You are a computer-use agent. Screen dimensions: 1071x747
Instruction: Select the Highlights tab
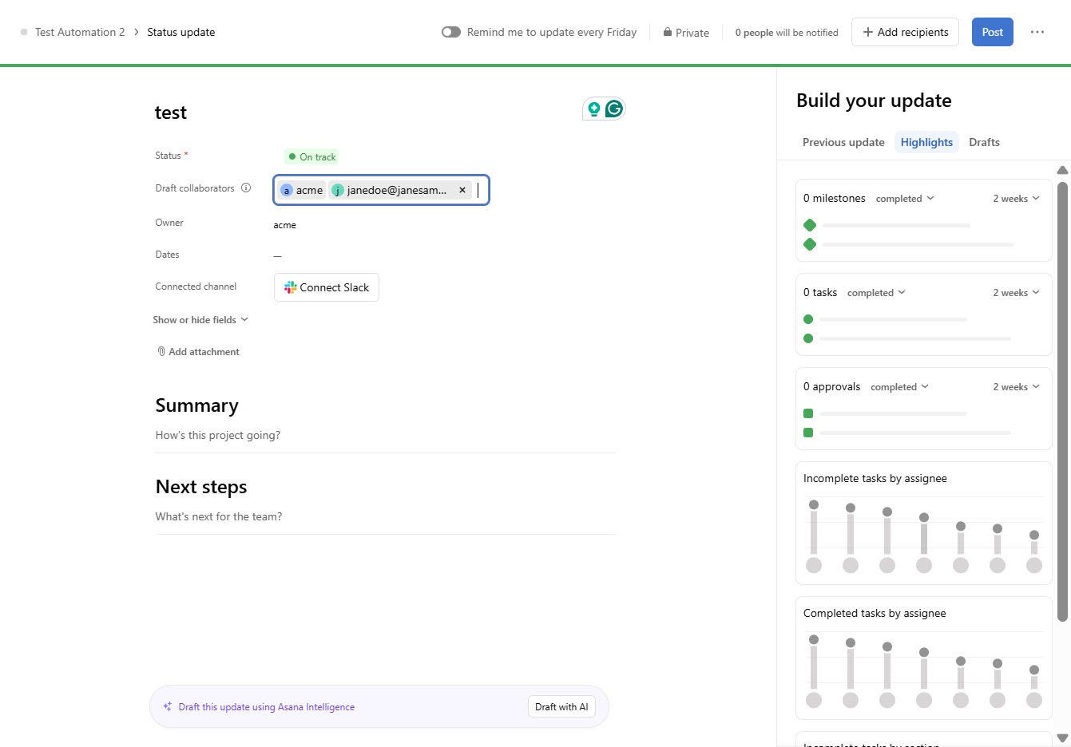pyautogui.click(x=926, y=142)
